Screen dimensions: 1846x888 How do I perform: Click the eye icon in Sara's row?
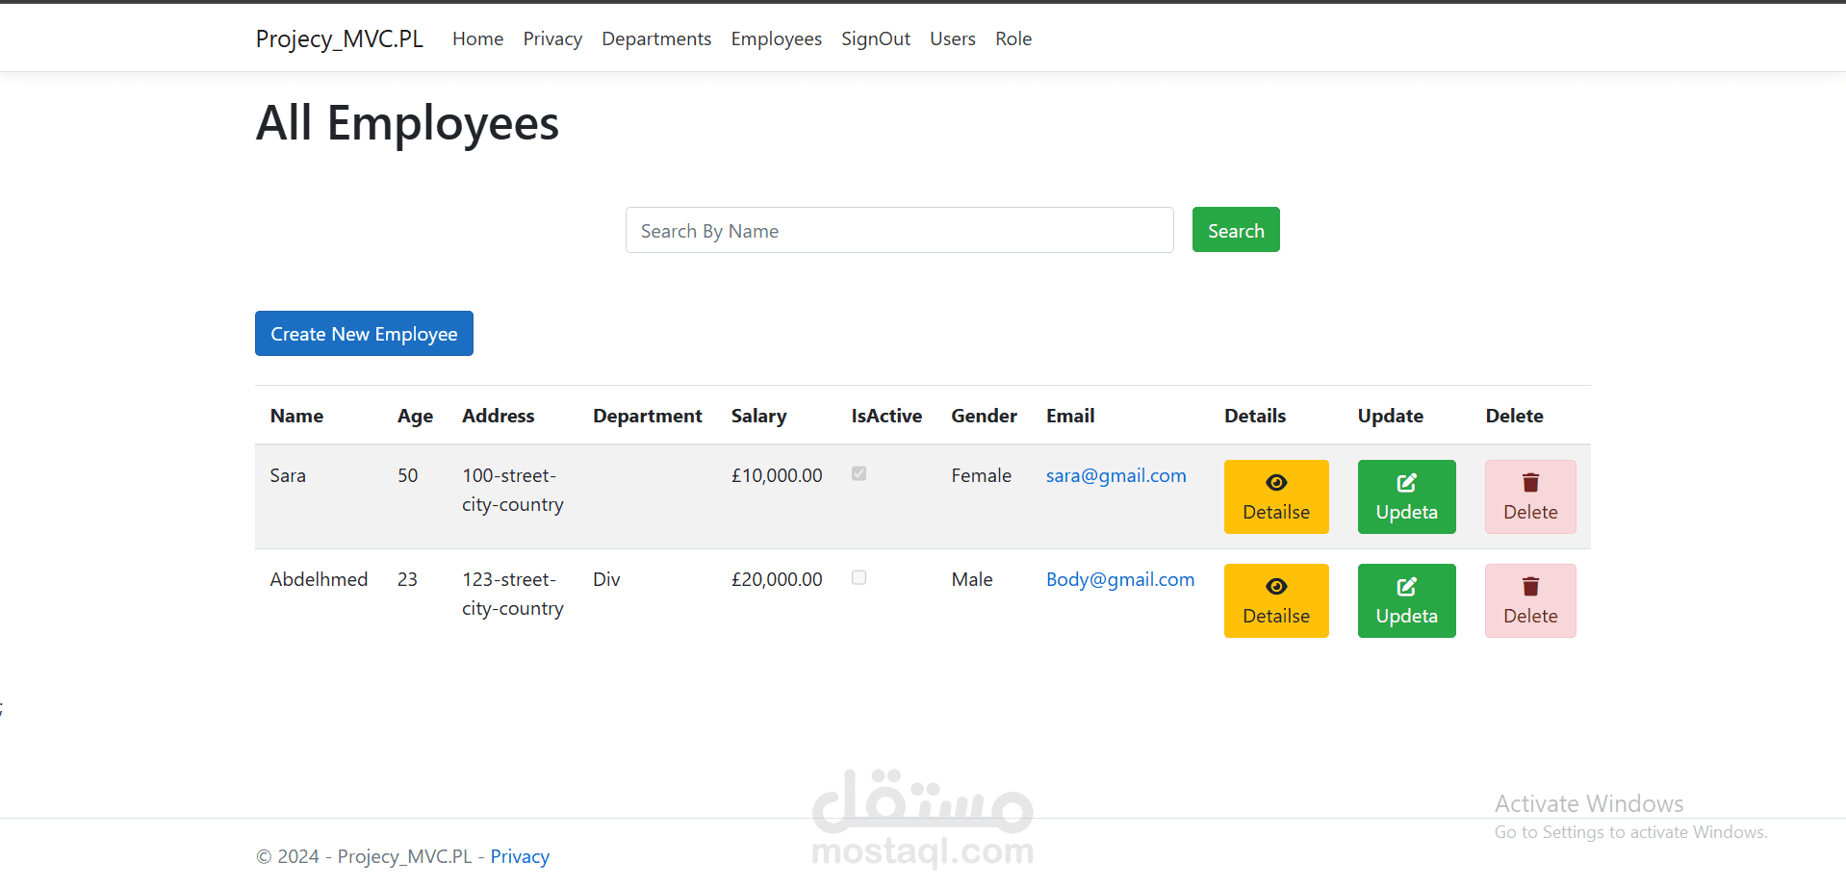(x=1276, y=483)
